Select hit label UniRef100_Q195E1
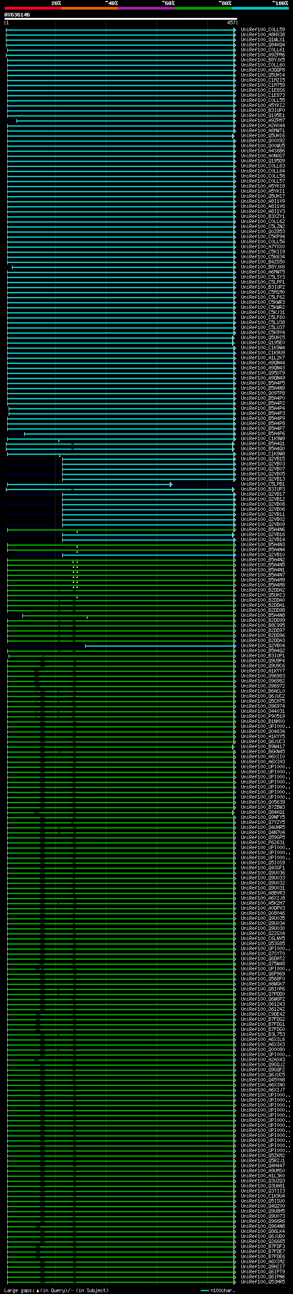This screenshot has width=293, height=1294. (x=262, y=116)
